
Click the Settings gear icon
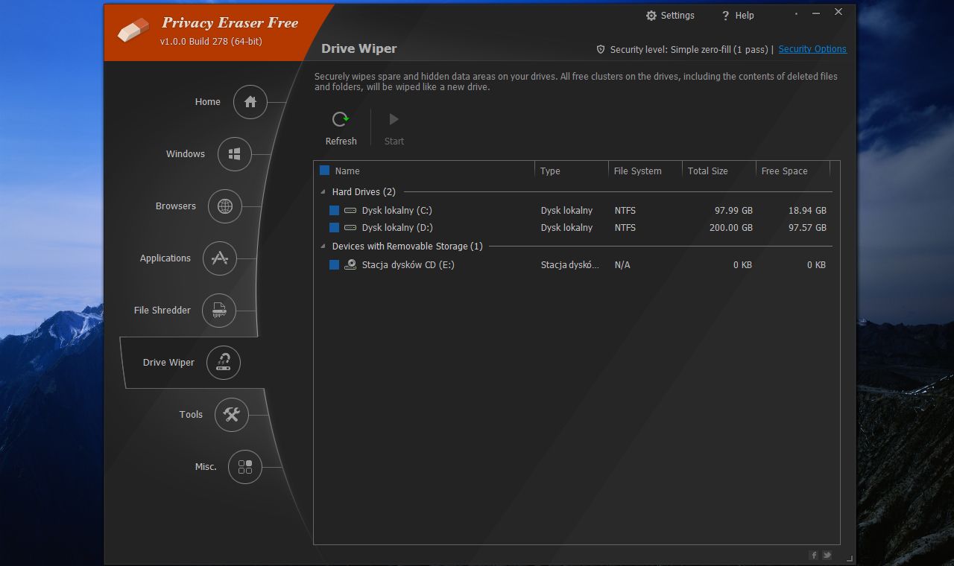pyautogui.click(x=651, y=16)
